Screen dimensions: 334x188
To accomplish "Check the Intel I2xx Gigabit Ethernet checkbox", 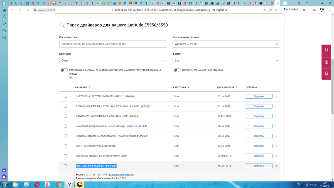I will click(x=65, y=136).
